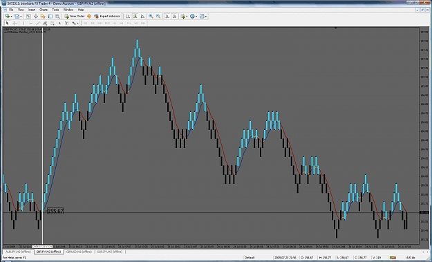Image resolution: width=432 pixels, height=262 pixels.
Task: Open the File menu
Action: pyautogui.click(x=11, y=10)
